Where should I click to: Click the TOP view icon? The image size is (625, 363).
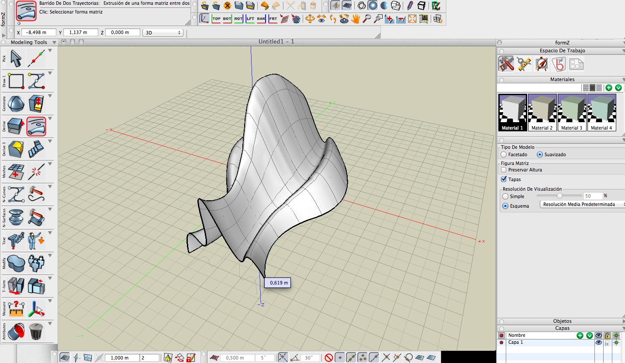pos(216,19)
